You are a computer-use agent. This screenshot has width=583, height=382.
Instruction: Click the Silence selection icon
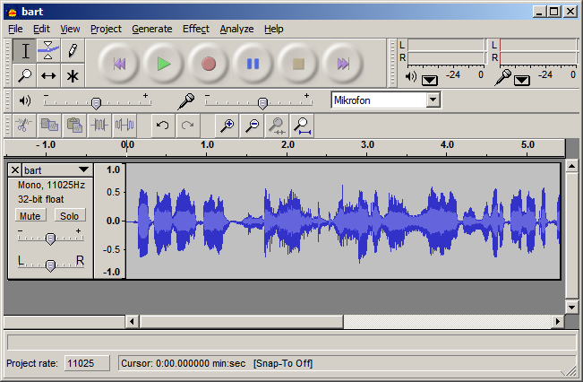(x=124, y=126)
